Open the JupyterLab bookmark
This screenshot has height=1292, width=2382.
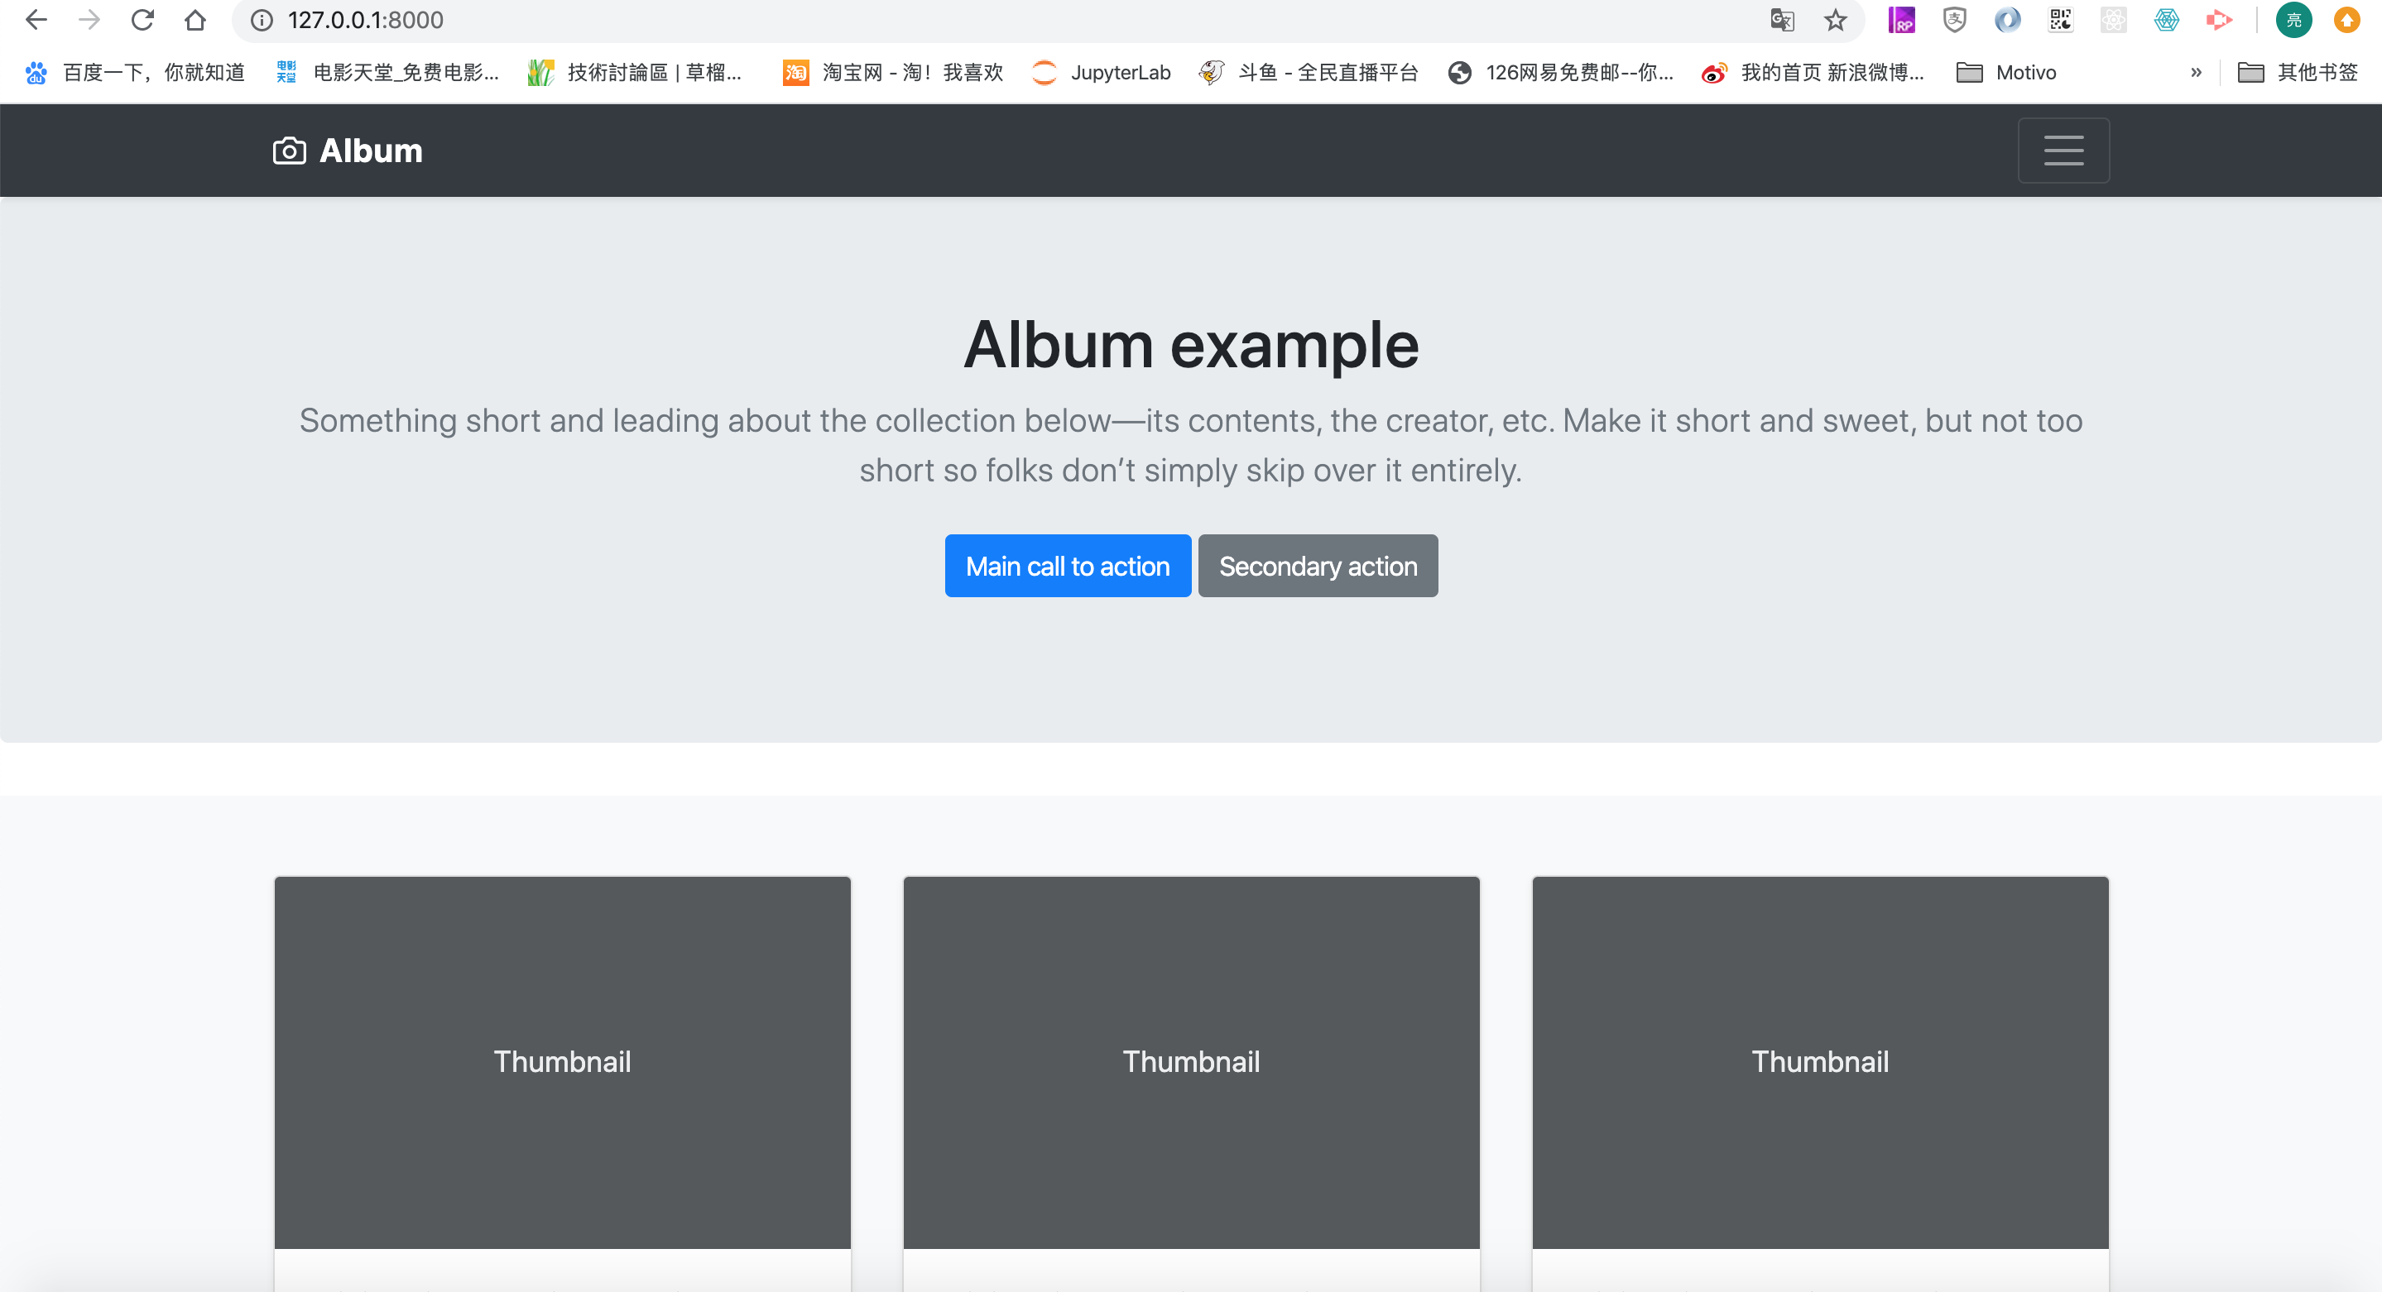[x=1102, y=72]
